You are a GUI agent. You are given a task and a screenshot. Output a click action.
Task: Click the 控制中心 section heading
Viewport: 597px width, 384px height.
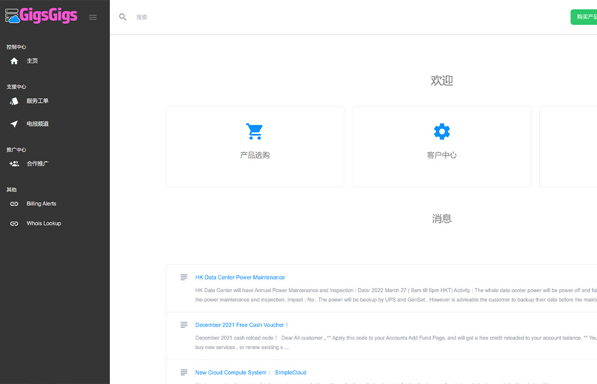(17, 47)
